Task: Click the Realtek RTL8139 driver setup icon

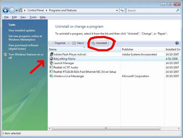Action: (x=51, y=71)
